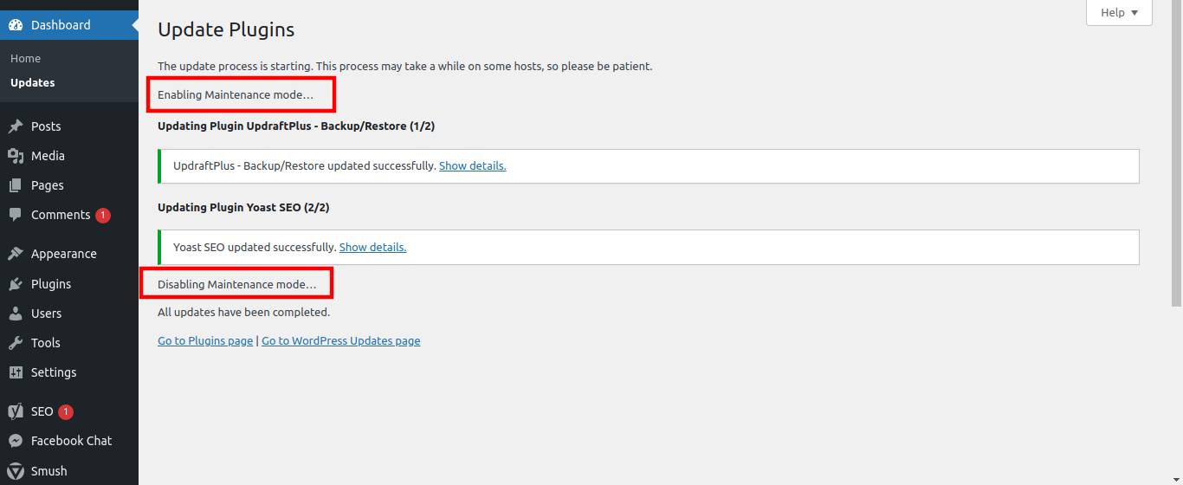Open the Comments menu
Viewport: 1183px width, 485px height.
(x=69, y=215)
